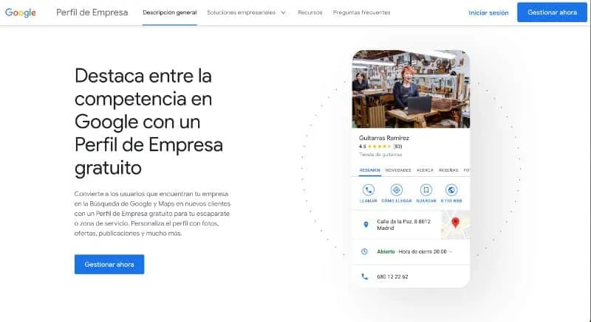Viewport: 591px width, 322px height.
Task: Select the clock icon beside Abierto
Action: point(364,252)
